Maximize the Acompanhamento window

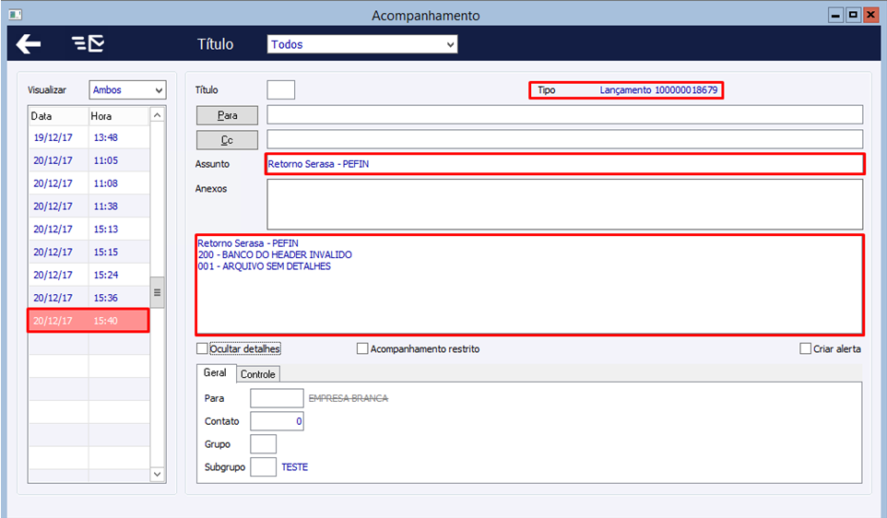tap(853, 16)
